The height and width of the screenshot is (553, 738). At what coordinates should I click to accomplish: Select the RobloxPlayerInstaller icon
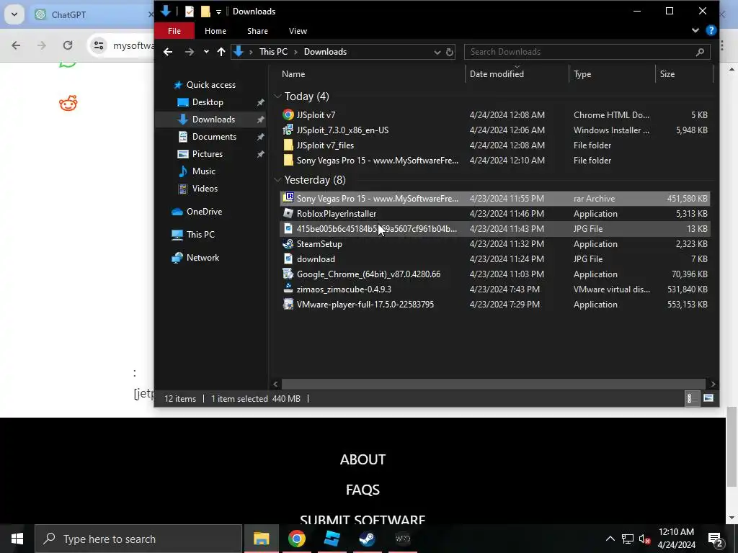288,213
